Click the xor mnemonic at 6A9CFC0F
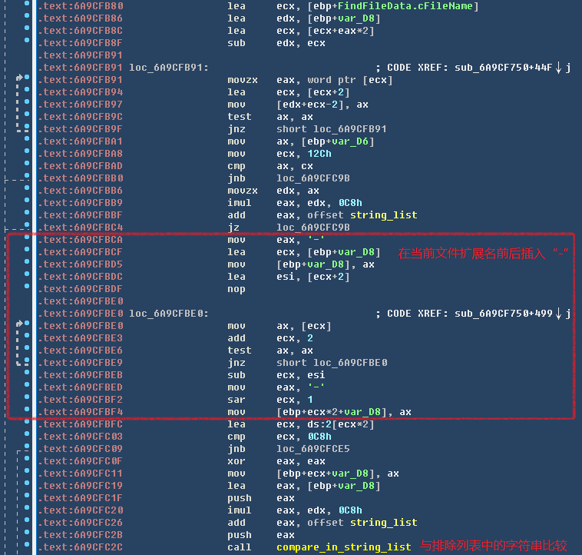Screen dimensions: 582x555 coord(236,461)
